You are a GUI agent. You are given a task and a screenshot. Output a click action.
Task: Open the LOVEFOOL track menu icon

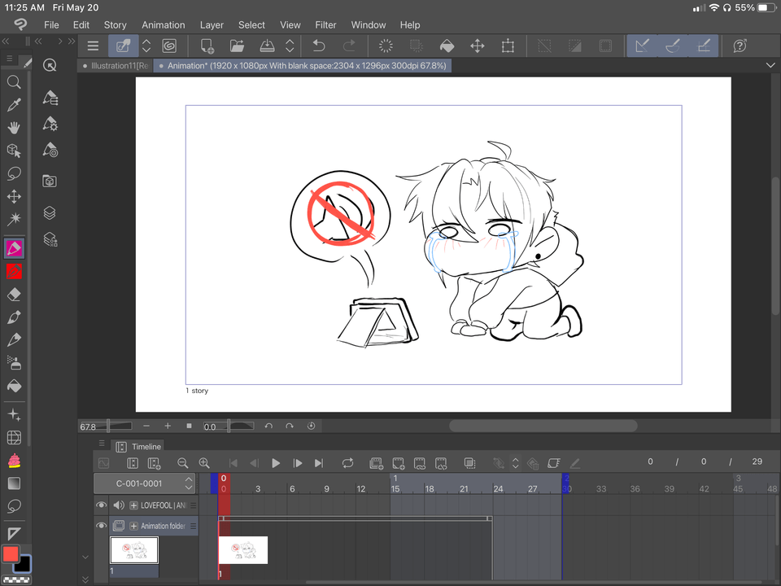tap(194, 505)
